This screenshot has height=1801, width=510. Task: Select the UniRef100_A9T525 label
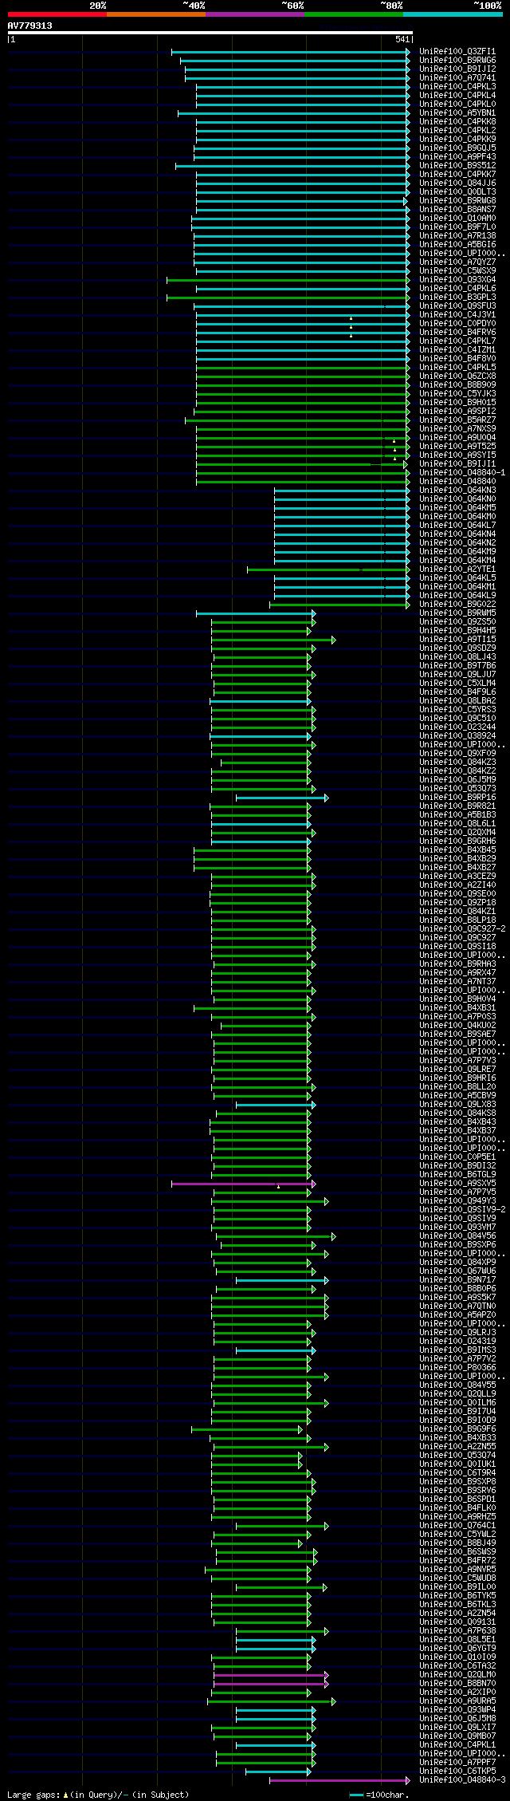coord(457,447)
